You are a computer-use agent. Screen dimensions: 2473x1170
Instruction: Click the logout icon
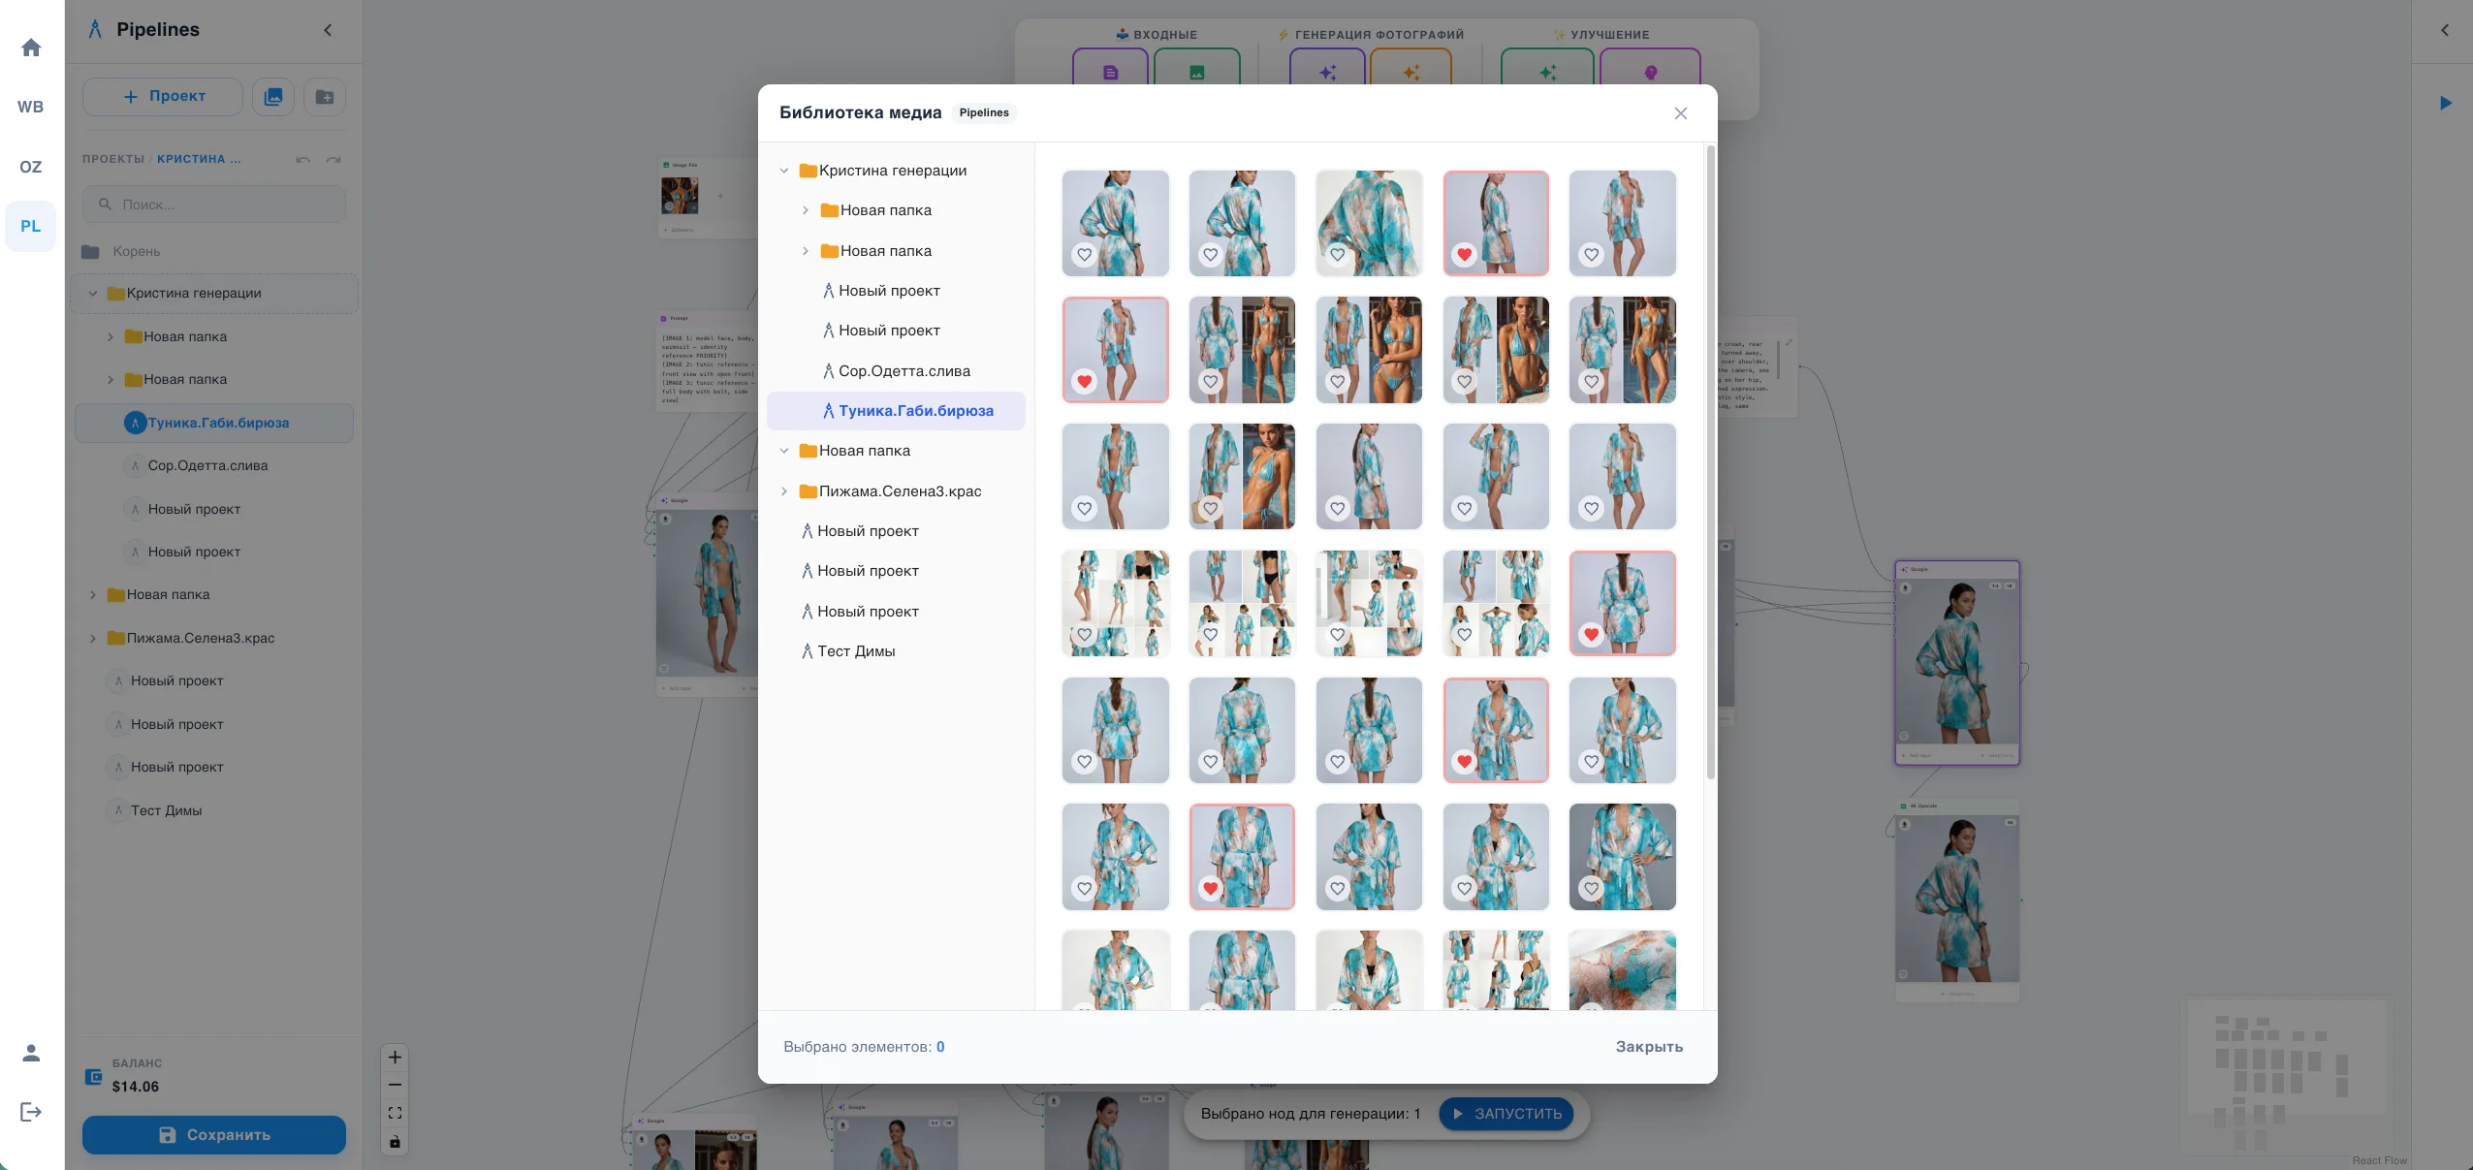(x=31, y=1112)
